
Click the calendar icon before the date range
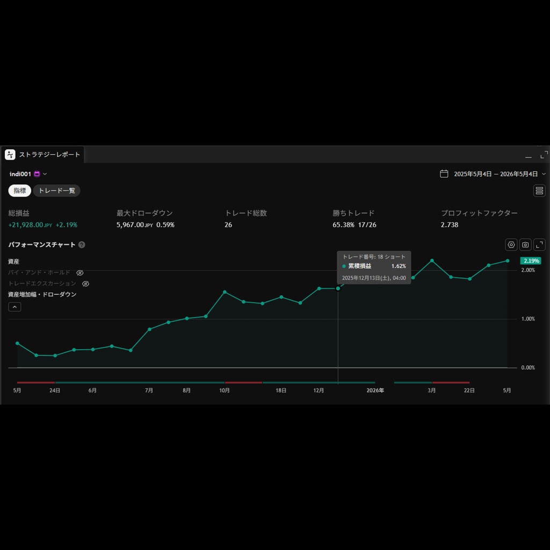click(444, 174)
